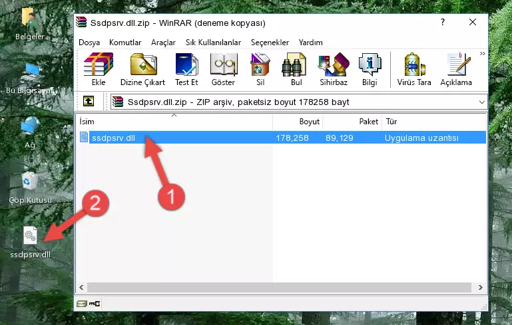Select the Belgeler desktop icon
Image resolution: width=512 pixels, height=325 pixels.
click(x=29, y=24)
